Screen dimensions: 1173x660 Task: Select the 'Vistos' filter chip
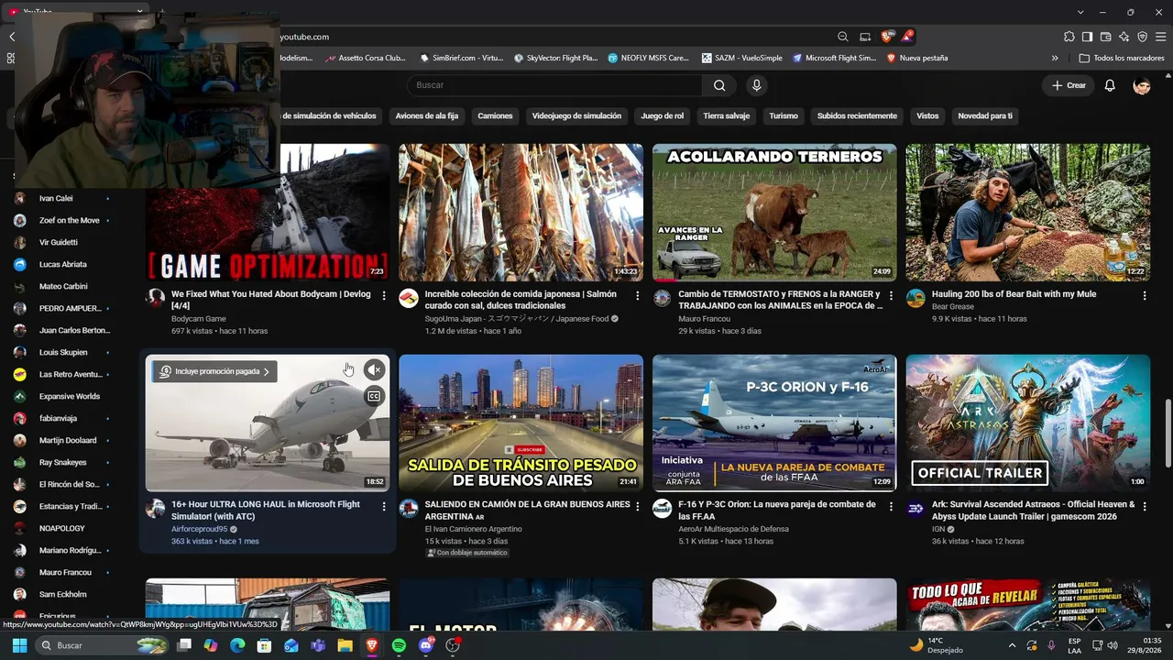tap(928, 115)
